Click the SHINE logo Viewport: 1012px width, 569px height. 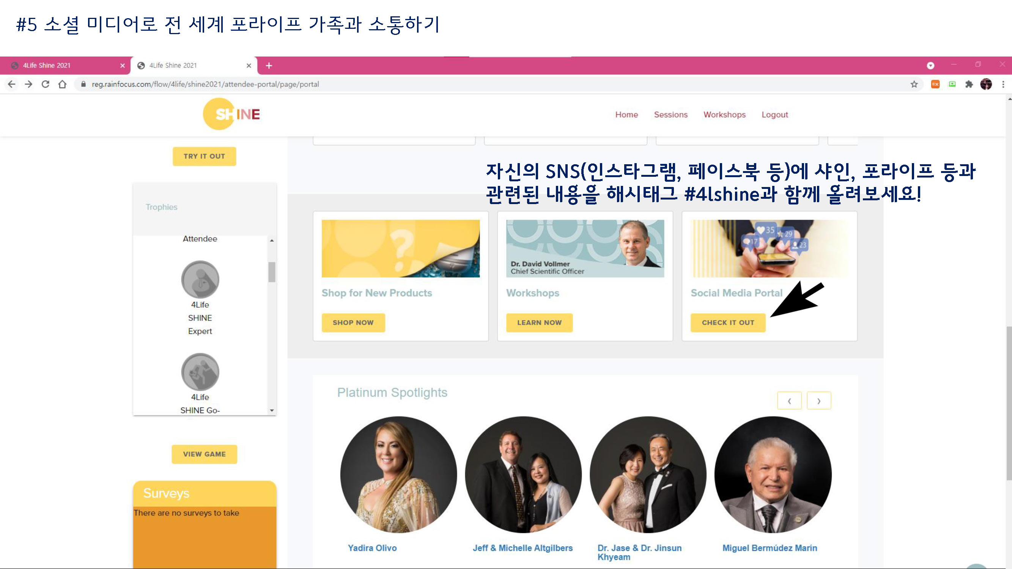click(x=231, y=114)
